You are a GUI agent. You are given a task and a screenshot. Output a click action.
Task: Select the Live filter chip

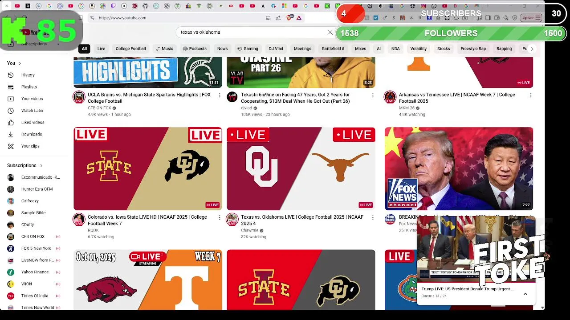(101, 49)
